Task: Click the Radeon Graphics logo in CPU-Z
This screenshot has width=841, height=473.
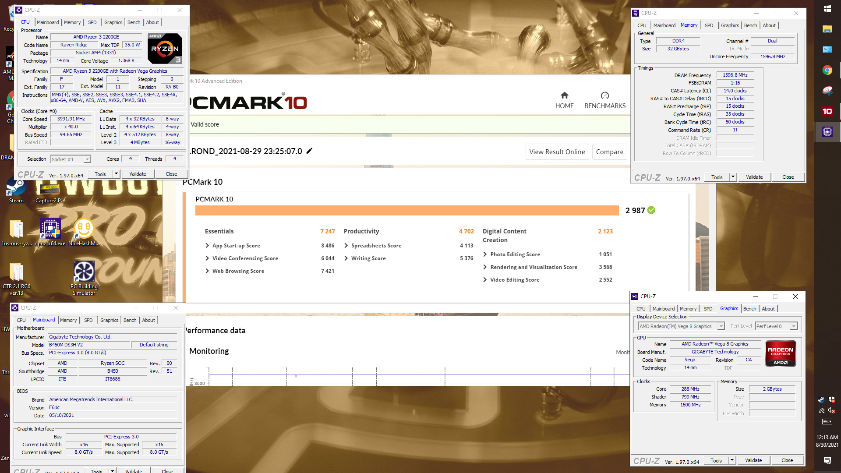Action: click(781, 353)
